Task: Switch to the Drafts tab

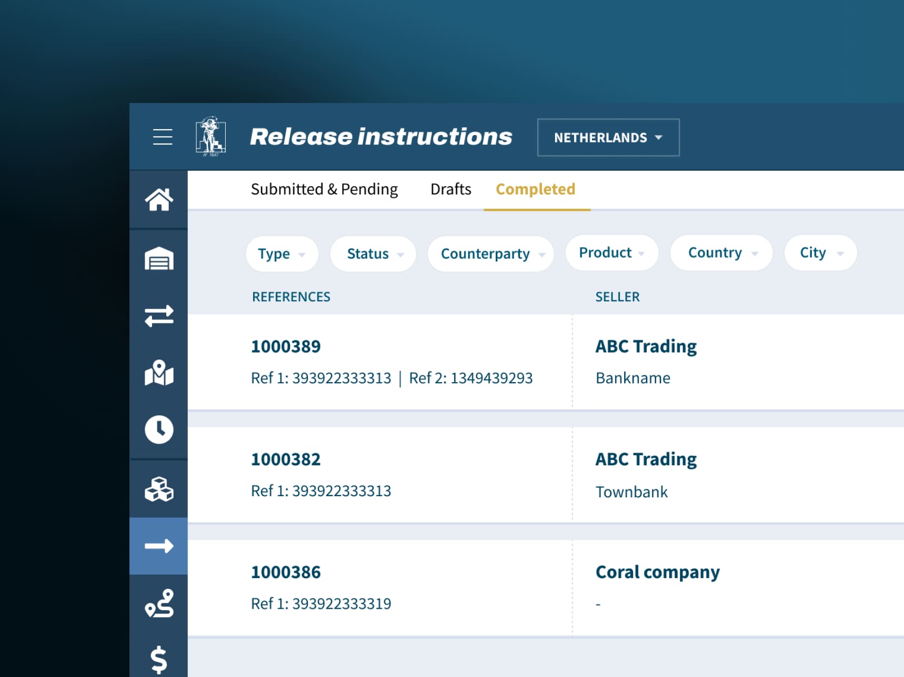Action: [450, 189]
